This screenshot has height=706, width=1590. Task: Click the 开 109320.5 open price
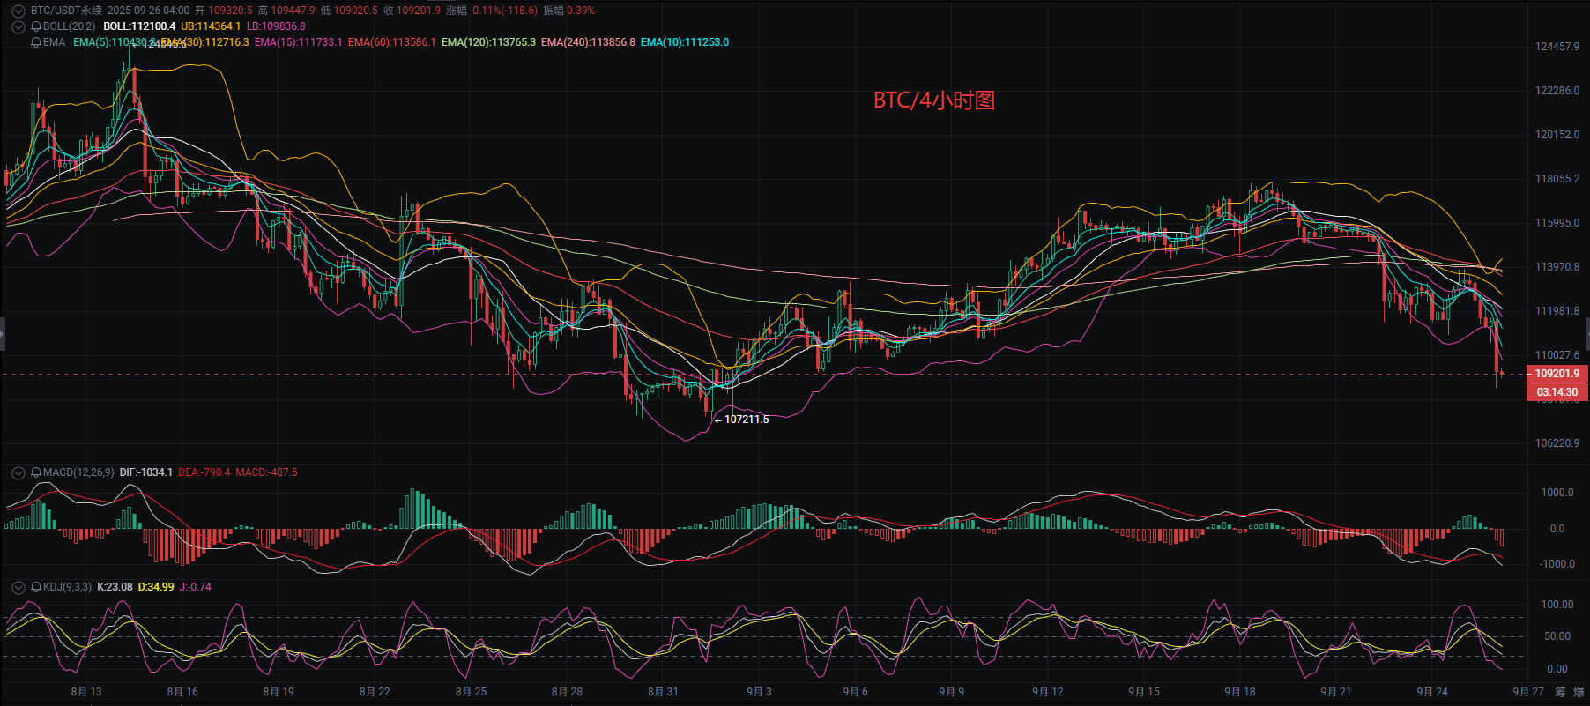[224, 11]
